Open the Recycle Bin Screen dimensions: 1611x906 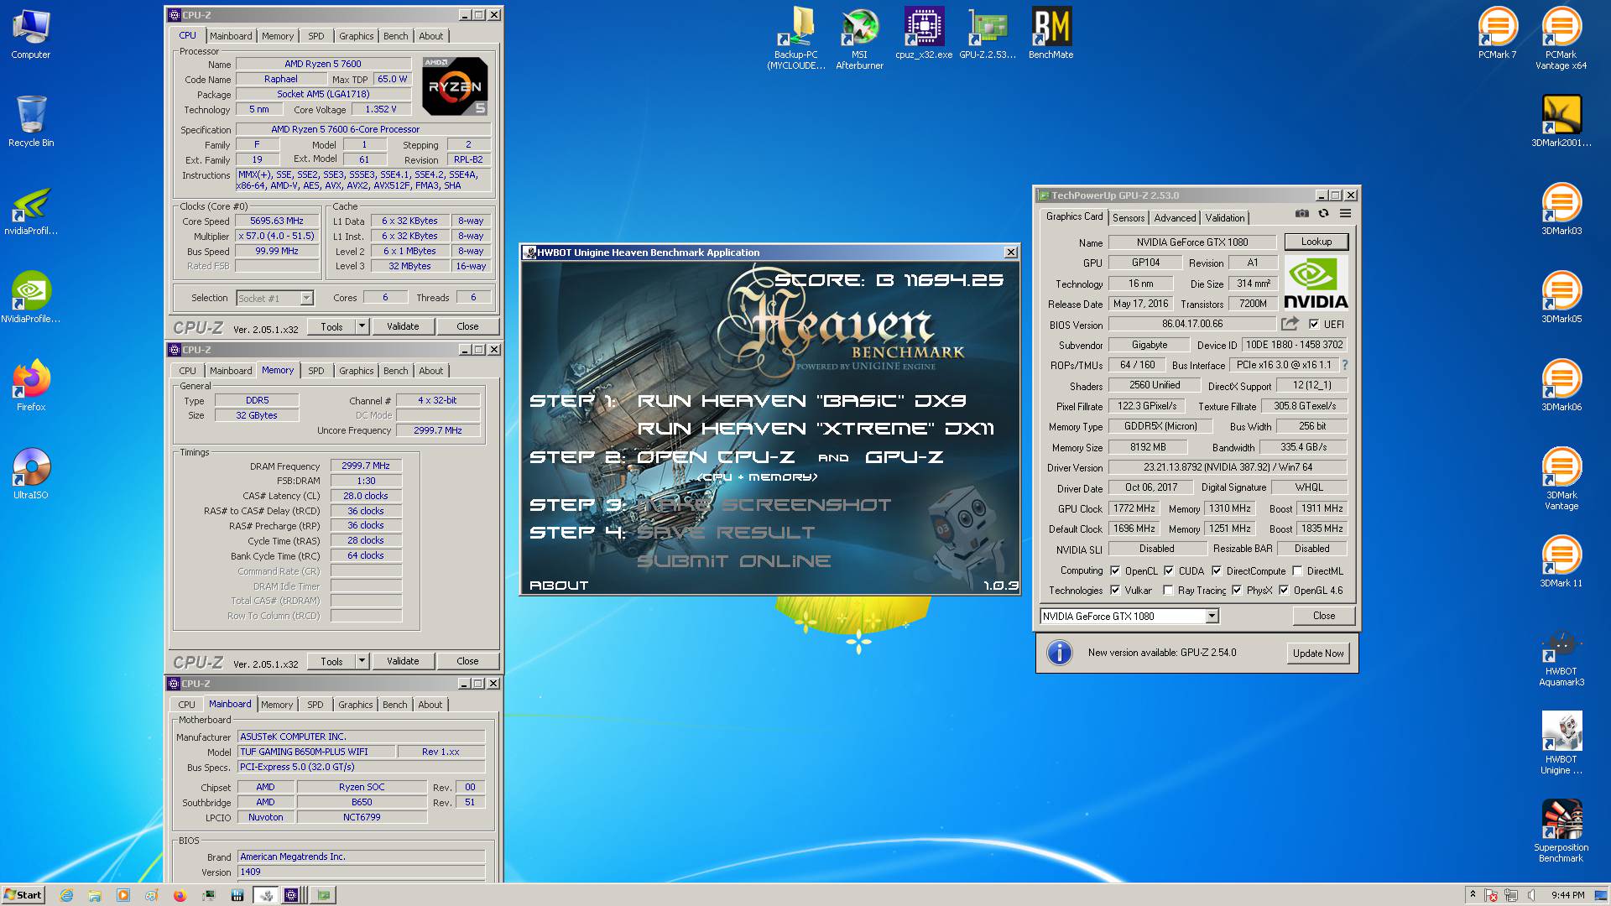(30, 122)
